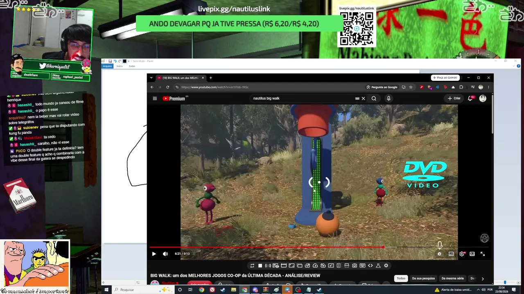Select the Da sua pesquisa chip
The image size is (524, 294).
[423, 278]
